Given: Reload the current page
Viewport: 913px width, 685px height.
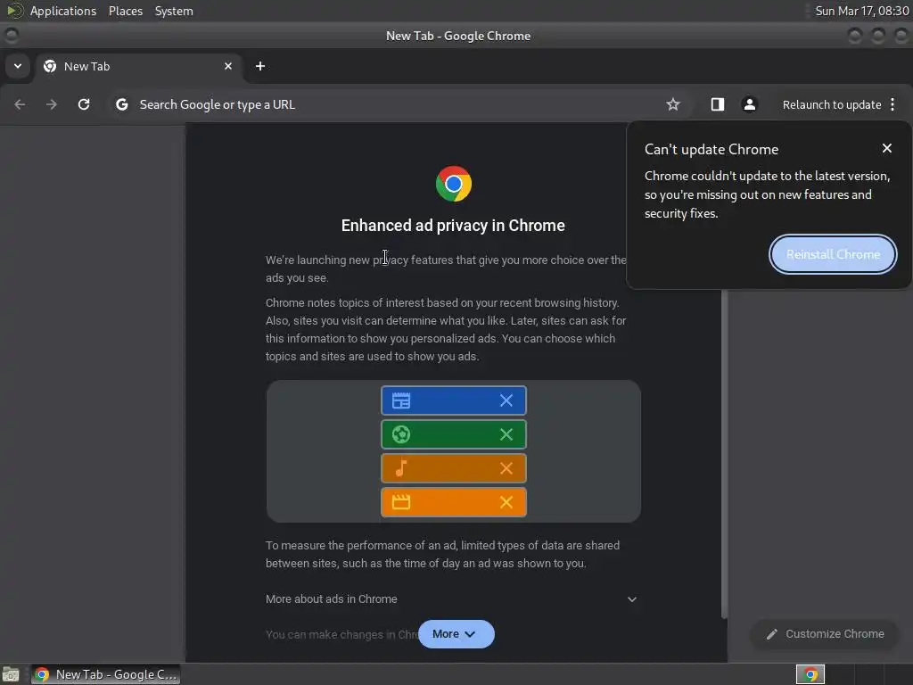Looking at the screenshot, I should point(84,104).
